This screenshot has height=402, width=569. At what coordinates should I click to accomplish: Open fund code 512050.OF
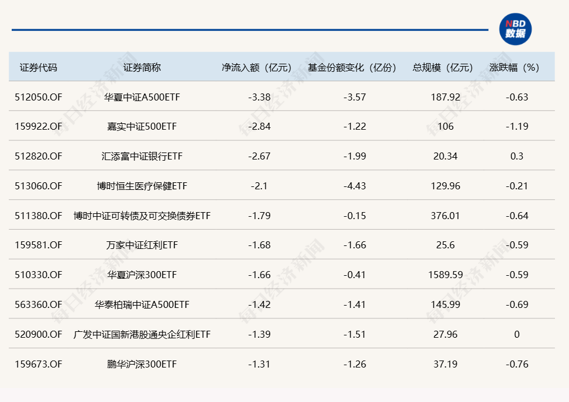point(39,97)
